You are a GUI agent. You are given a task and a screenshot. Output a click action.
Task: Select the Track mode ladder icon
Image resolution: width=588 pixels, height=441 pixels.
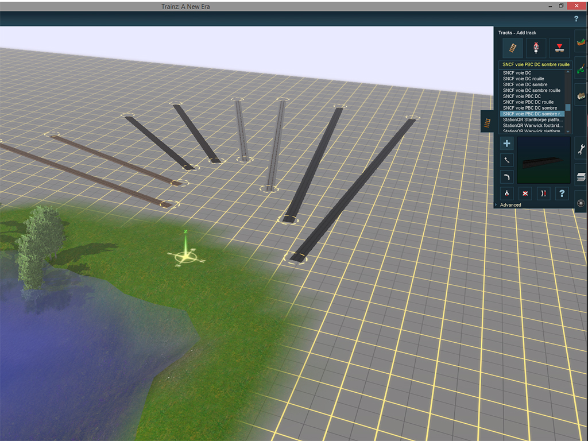(513, 48)
